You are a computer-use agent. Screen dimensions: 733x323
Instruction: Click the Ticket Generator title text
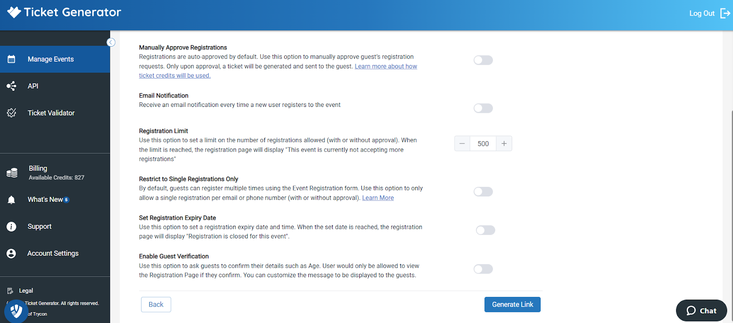pos(72,12)
